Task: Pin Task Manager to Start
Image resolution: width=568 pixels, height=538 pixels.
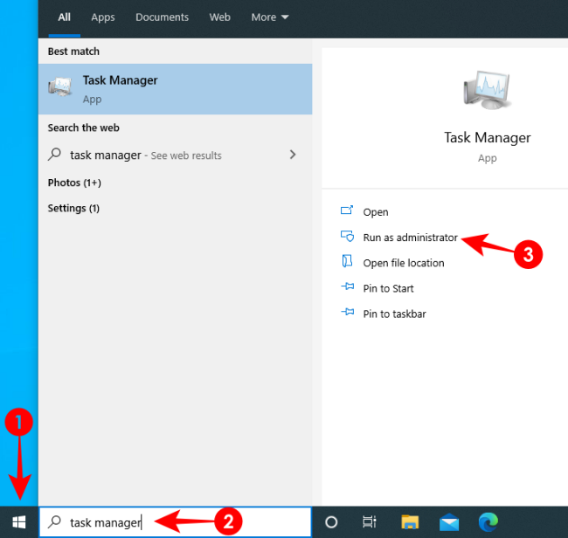Action: point(388,288)
